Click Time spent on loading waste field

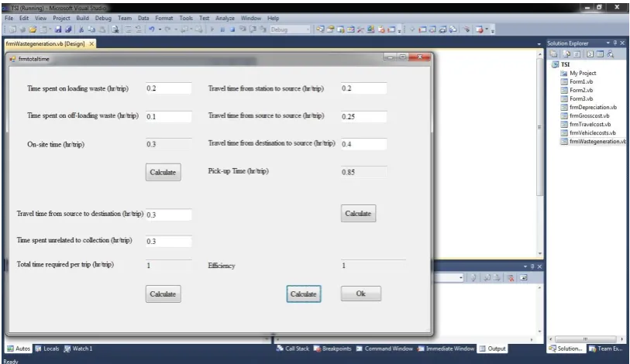point(168,88)
